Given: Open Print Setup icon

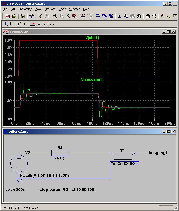Looking at the screenshot, I should coord(147,16).
